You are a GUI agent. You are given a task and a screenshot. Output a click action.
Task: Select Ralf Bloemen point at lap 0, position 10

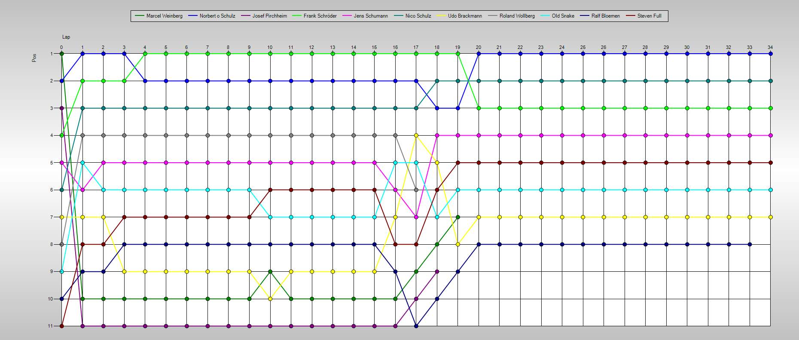pos(62,299)
